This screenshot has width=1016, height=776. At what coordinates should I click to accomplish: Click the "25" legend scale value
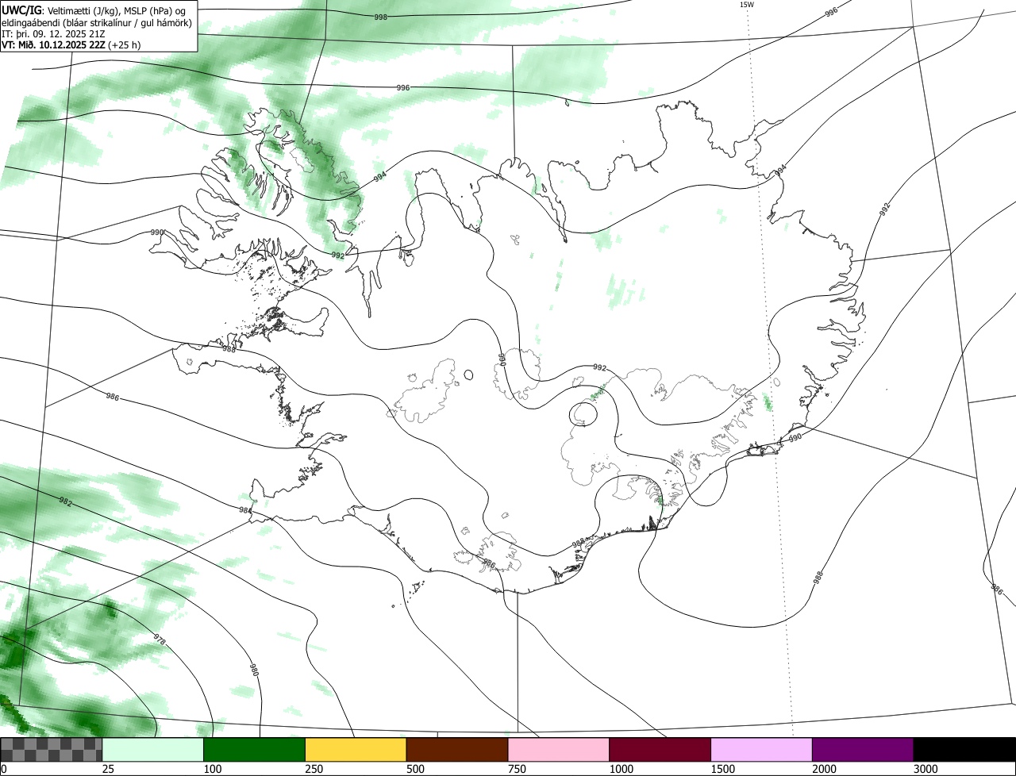pos(108,769)
